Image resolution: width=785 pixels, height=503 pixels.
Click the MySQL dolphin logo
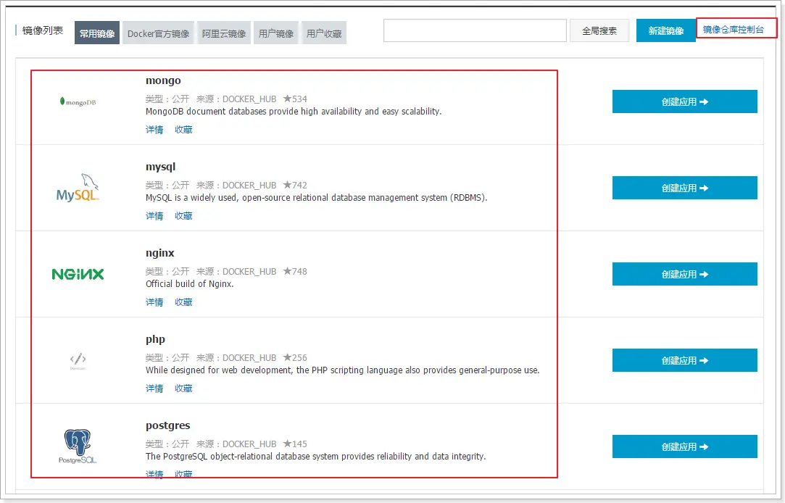coord(78,188)
